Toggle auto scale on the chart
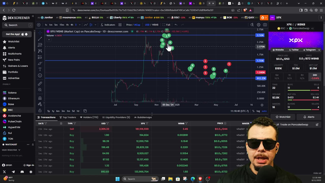325x183 pixels. 264,111
